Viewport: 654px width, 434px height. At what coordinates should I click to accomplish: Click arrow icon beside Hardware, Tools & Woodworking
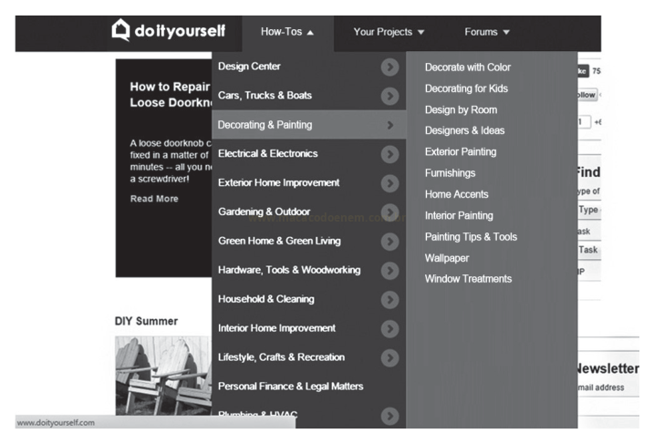(x=389, y=271)
